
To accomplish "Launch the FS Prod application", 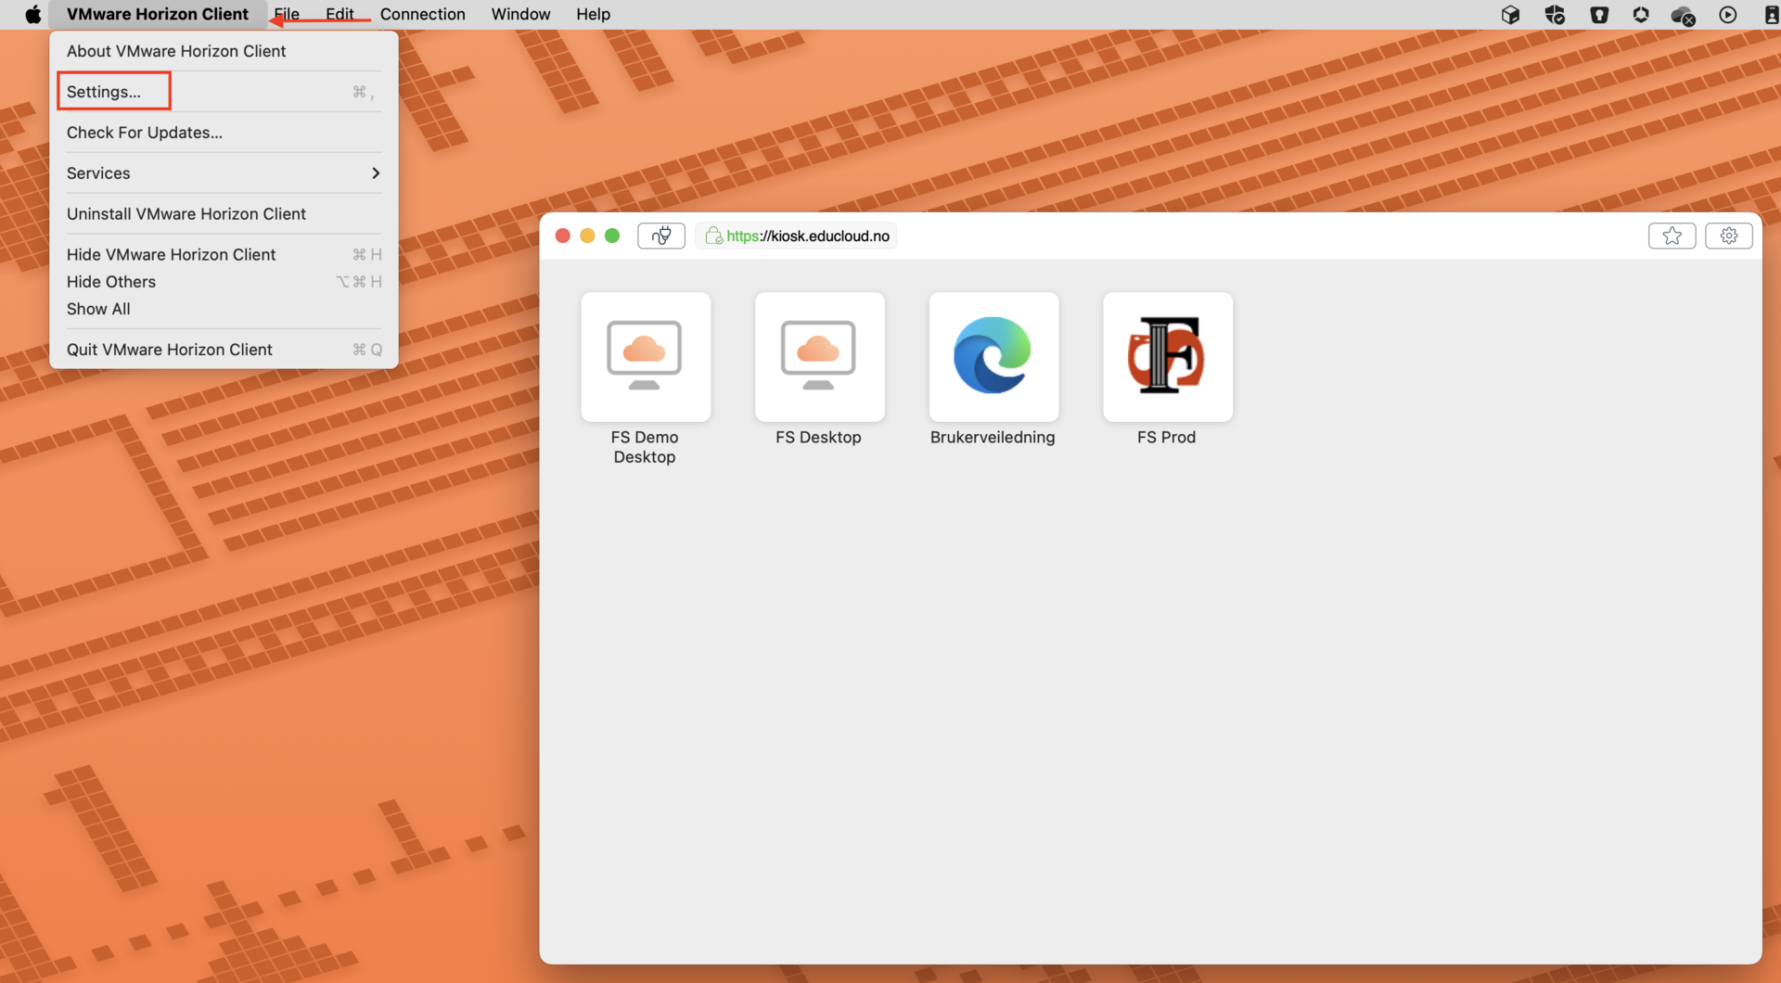I will tap(1167, 357).
